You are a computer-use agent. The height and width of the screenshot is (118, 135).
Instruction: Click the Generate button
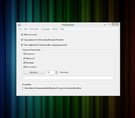click(34, 72)
